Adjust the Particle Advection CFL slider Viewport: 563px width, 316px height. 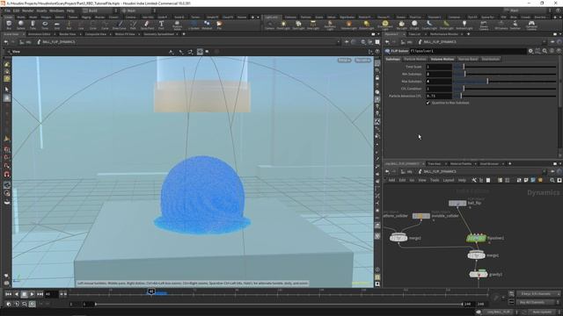[504, 96]
